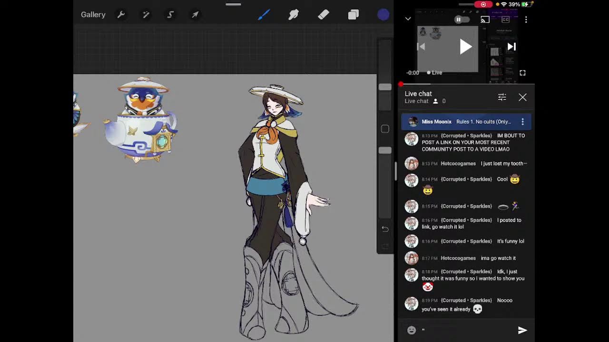Viewport: 609px width, 342px height.
Task: Open the live chat filter settings
Action: coord(502,97)
